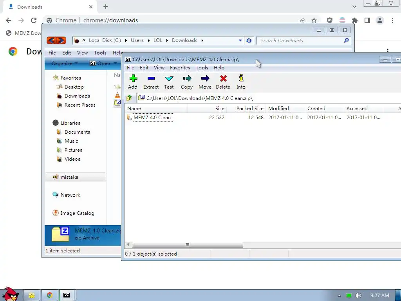Sort by Created column header
The width and height of the screenshot is (401, 301).
[324, 109]
